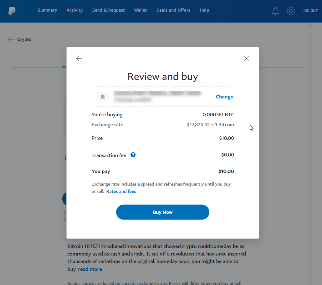Screen dimensions: 322x285
Task: Log out of the account
Action: [310, 10]
